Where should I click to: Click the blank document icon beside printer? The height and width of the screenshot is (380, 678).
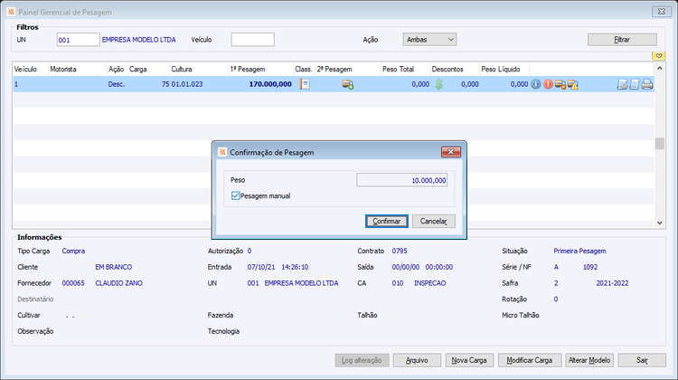(635, 84)
